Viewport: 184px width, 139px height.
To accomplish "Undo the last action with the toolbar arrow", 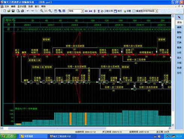I will click(28, 11).
